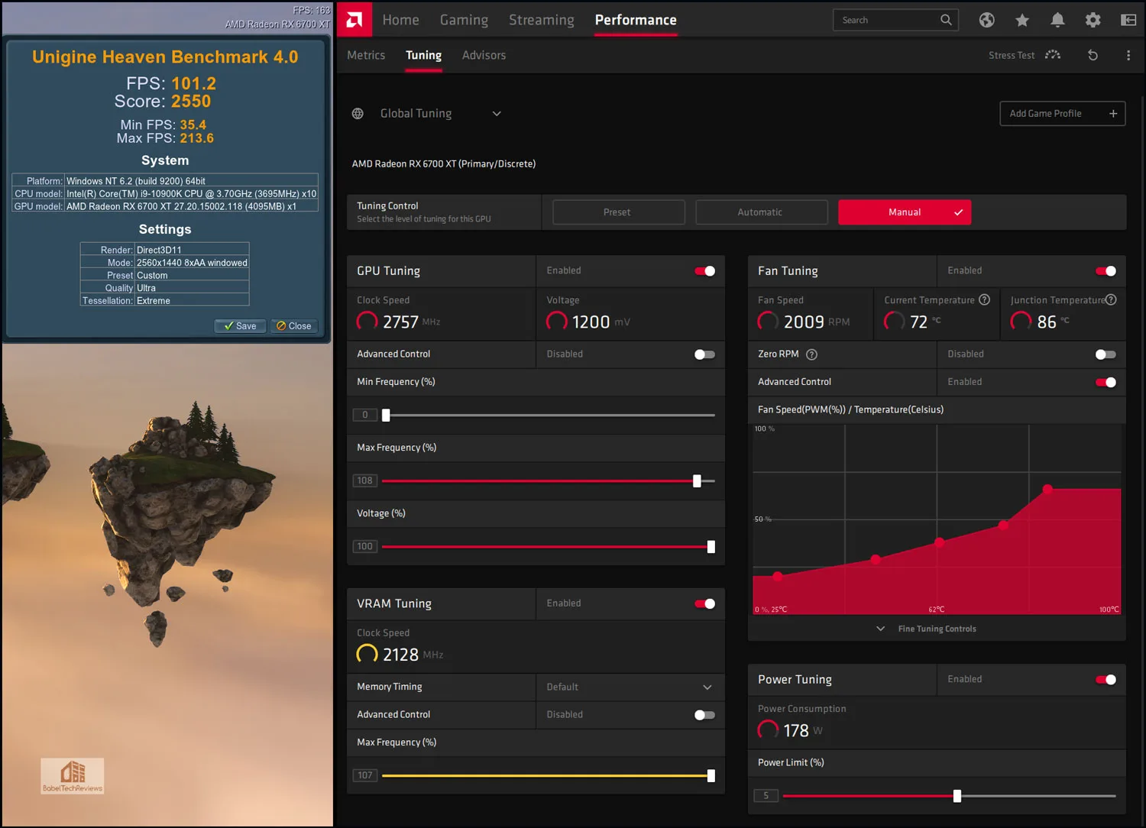Launch the Stress Test icon
This screenshot has height=828, width=1146.
tap(1053, 55)
